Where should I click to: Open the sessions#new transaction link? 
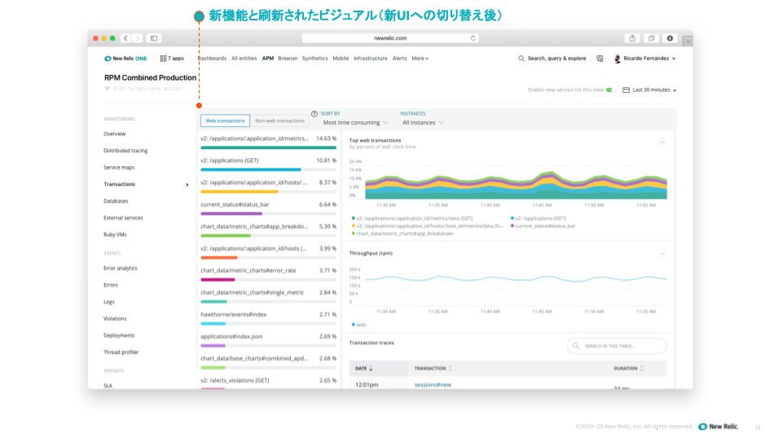[433, 385]
